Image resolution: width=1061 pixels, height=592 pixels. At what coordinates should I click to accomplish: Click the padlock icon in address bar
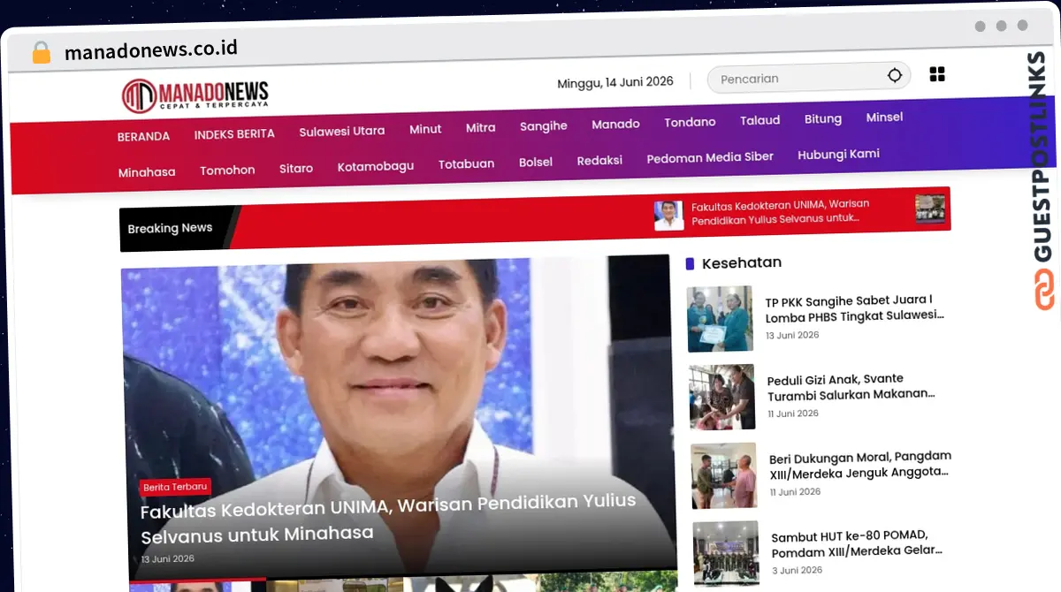pyautogui.click(x=42, y=52)
